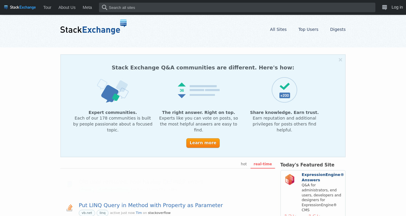Click the green checkmark +200 reputation graphic

pos(284,90)
